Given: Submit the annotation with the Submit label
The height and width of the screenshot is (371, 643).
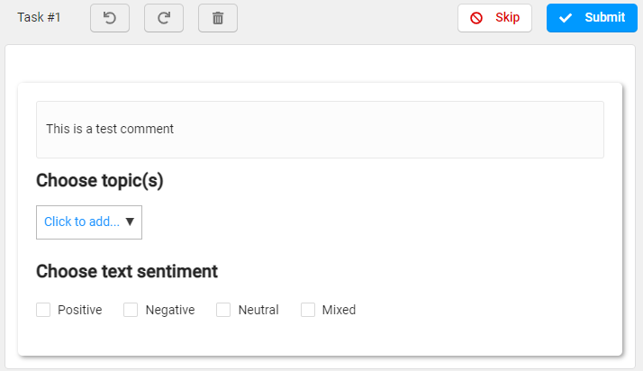Looking at the screenshot, I should coord(605,17).
